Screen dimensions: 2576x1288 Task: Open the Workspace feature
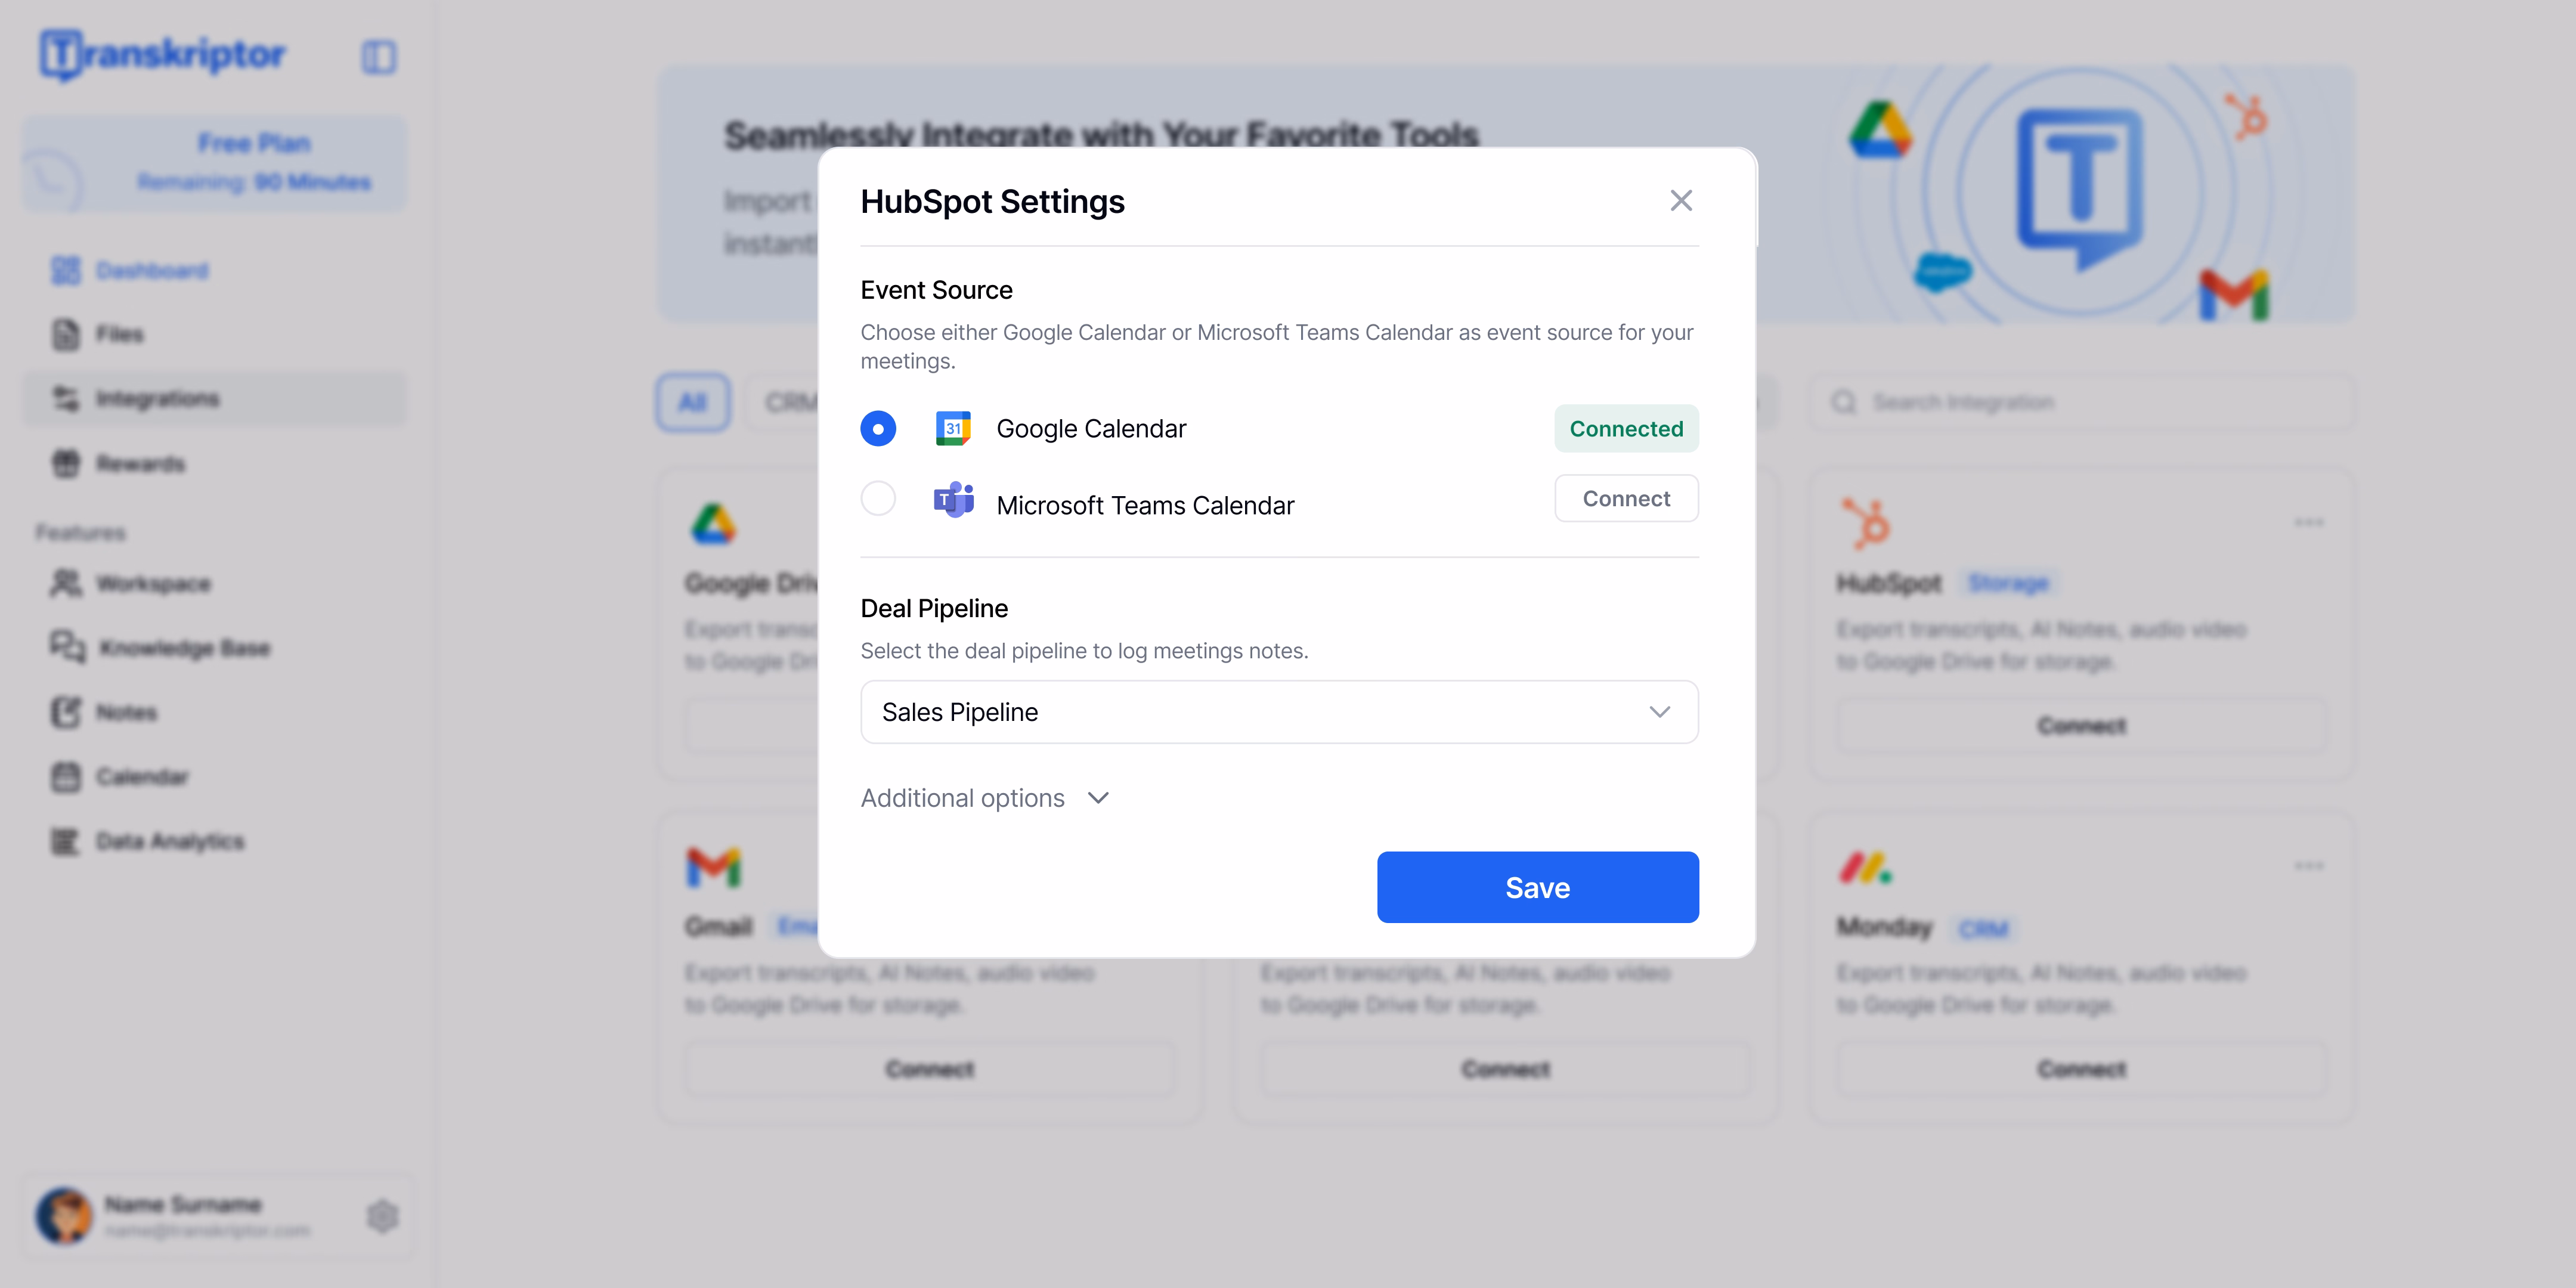[153, 584]
